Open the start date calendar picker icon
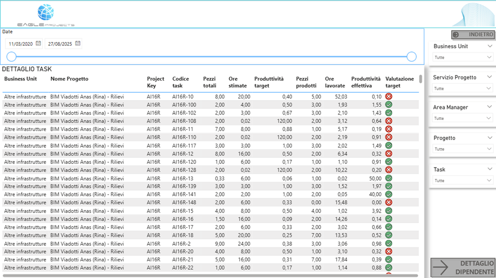 click(38, 44)
